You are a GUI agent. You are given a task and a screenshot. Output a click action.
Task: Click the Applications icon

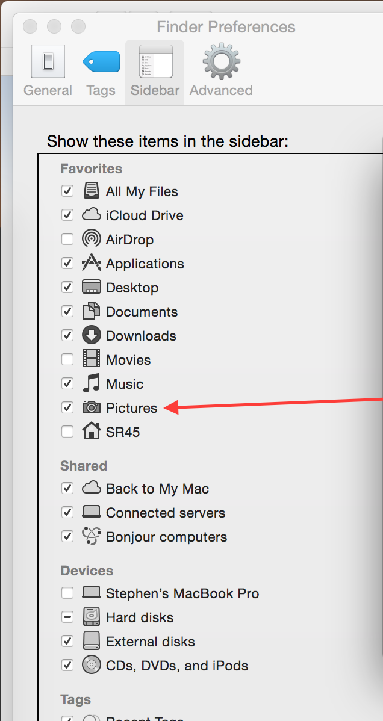click(91, 263)
